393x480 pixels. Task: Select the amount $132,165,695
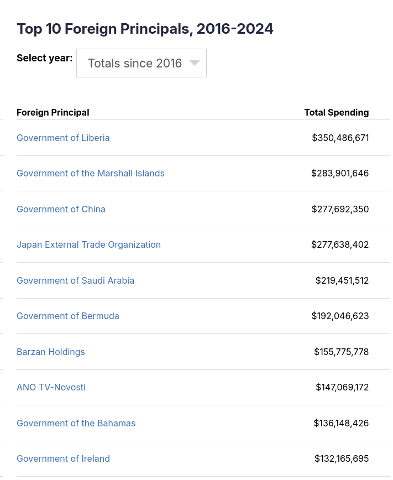pos(342,458)
